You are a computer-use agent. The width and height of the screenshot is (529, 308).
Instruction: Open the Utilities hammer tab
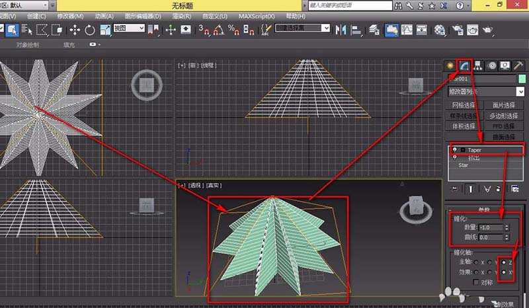518,65
